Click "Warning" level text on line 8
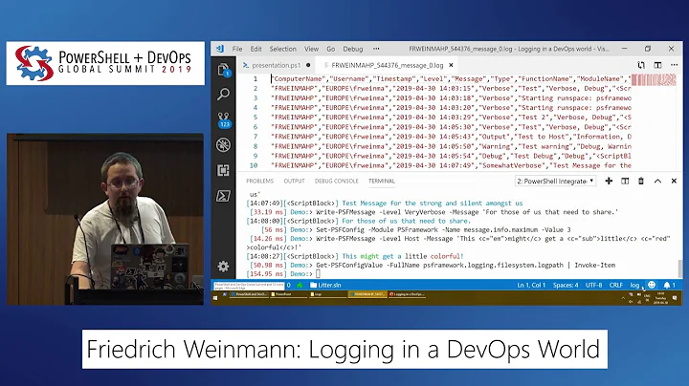This screenshot has height=386, width=689. [495, 146]
